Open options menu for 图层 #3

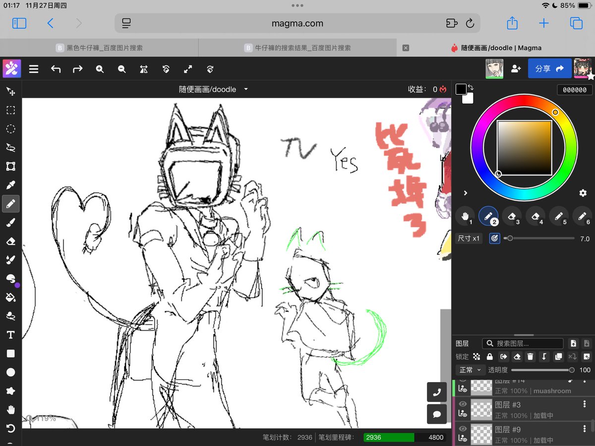(585, 405)
